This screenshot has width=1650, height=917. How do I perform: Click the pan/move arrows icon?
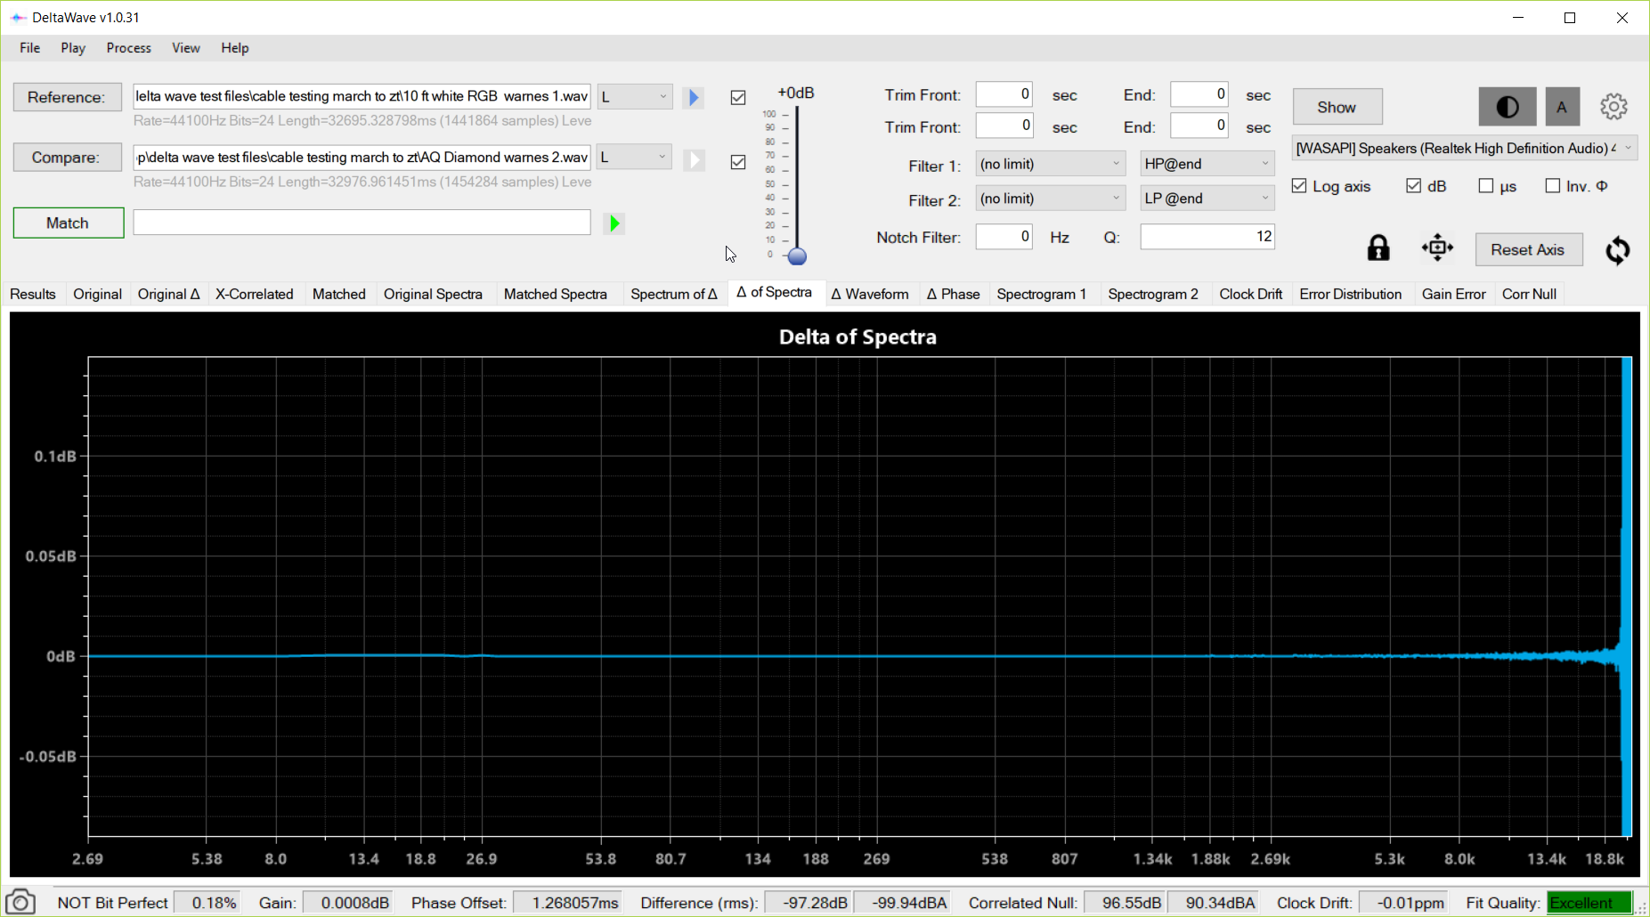coord(1437,248)
